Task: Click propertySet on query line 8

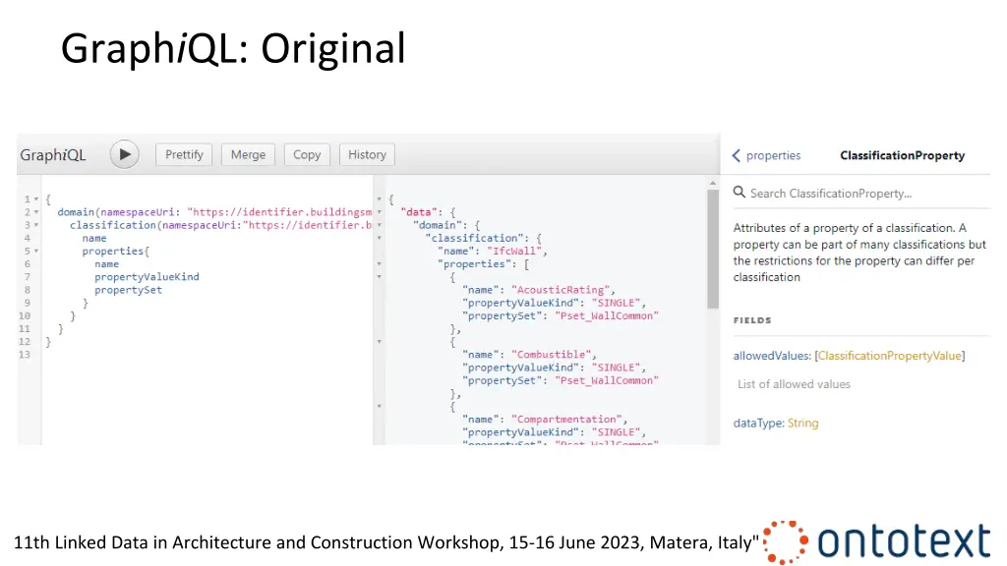Action: [129, 290]
